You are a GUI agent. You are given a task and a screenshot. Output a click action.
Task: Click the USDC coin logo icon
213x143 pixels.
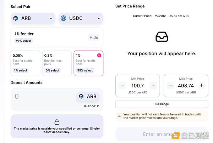pos(64,18)
